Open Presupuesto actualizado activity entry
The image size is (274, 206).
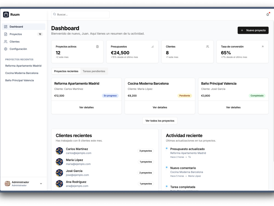187,149
